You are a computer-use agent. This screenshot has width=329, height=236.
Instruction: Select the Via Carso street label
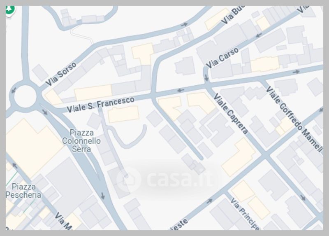222,58
